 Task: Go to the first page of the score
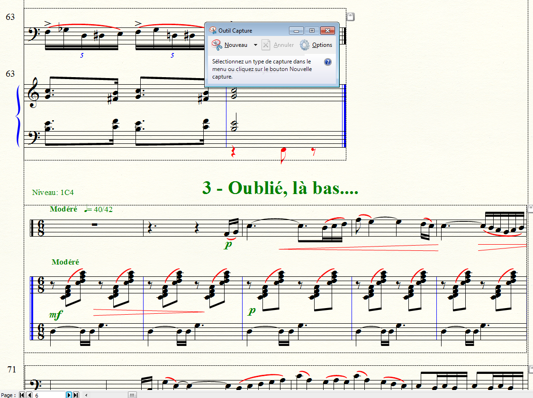tap(22, 395)
